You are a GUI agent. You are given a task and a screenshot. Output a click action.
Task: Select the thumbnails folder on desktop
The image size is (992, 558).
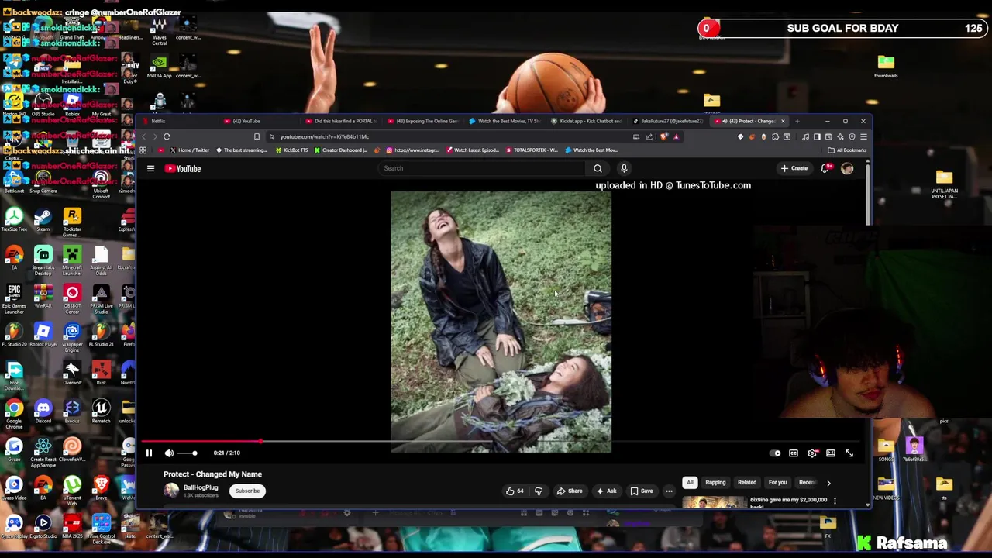coord(886,66)
